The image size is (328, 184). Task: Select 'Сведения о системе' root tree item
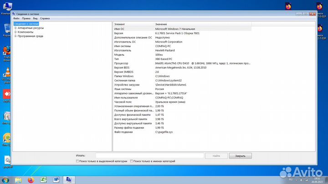pyautogui.click(x=26, y=24)
